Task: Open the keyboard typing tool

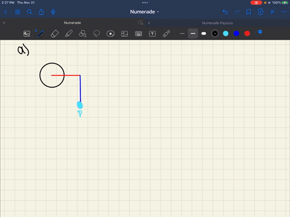Action: coord(138,34)
